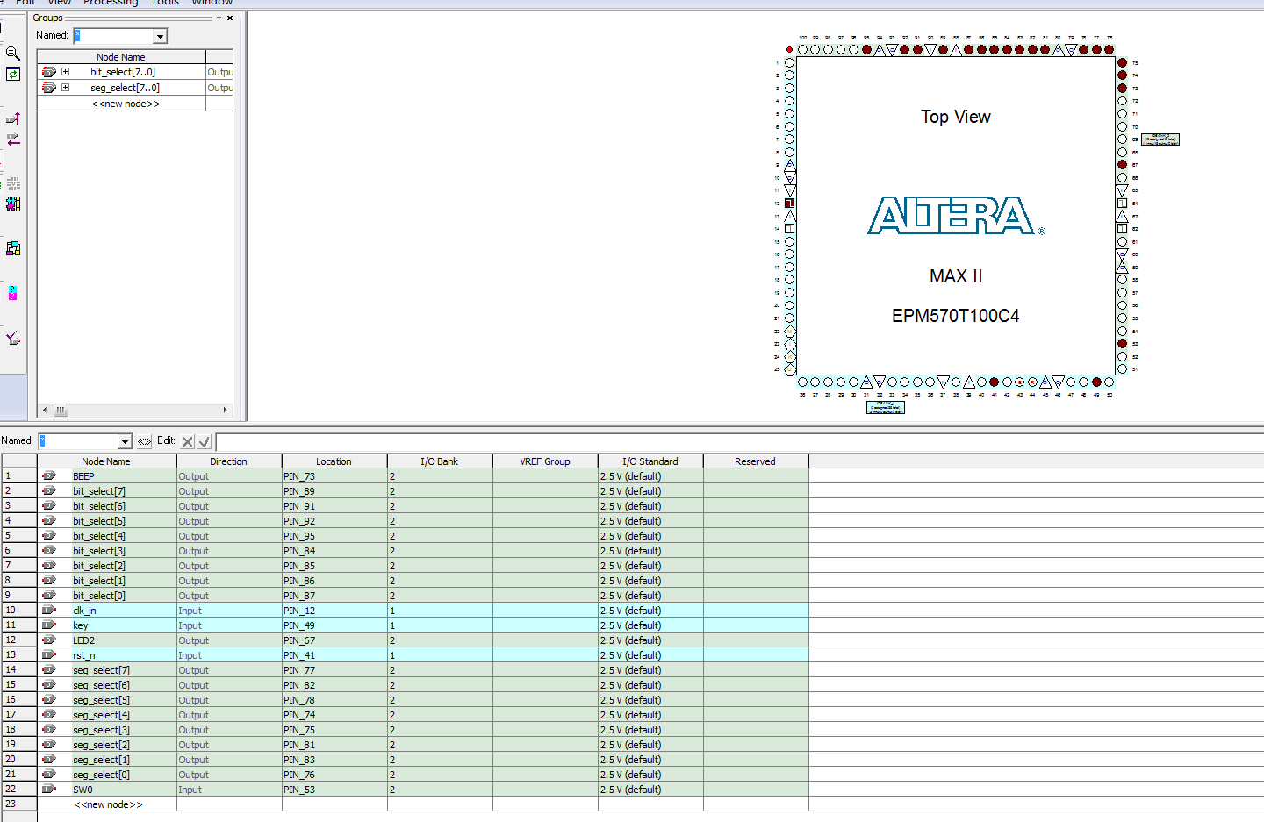
Task: Sort by the Location column header
Action: (334, 461)
